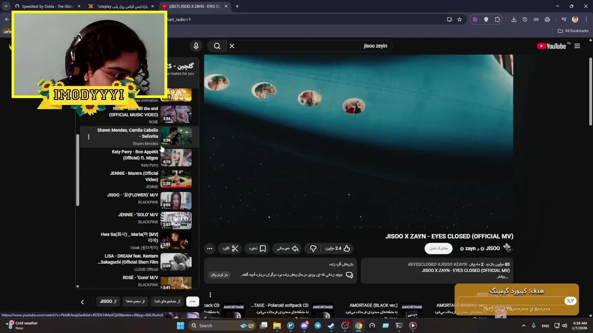Open the Chrome extensions puzzle icon
593x333 pixels.
(498, 19)
